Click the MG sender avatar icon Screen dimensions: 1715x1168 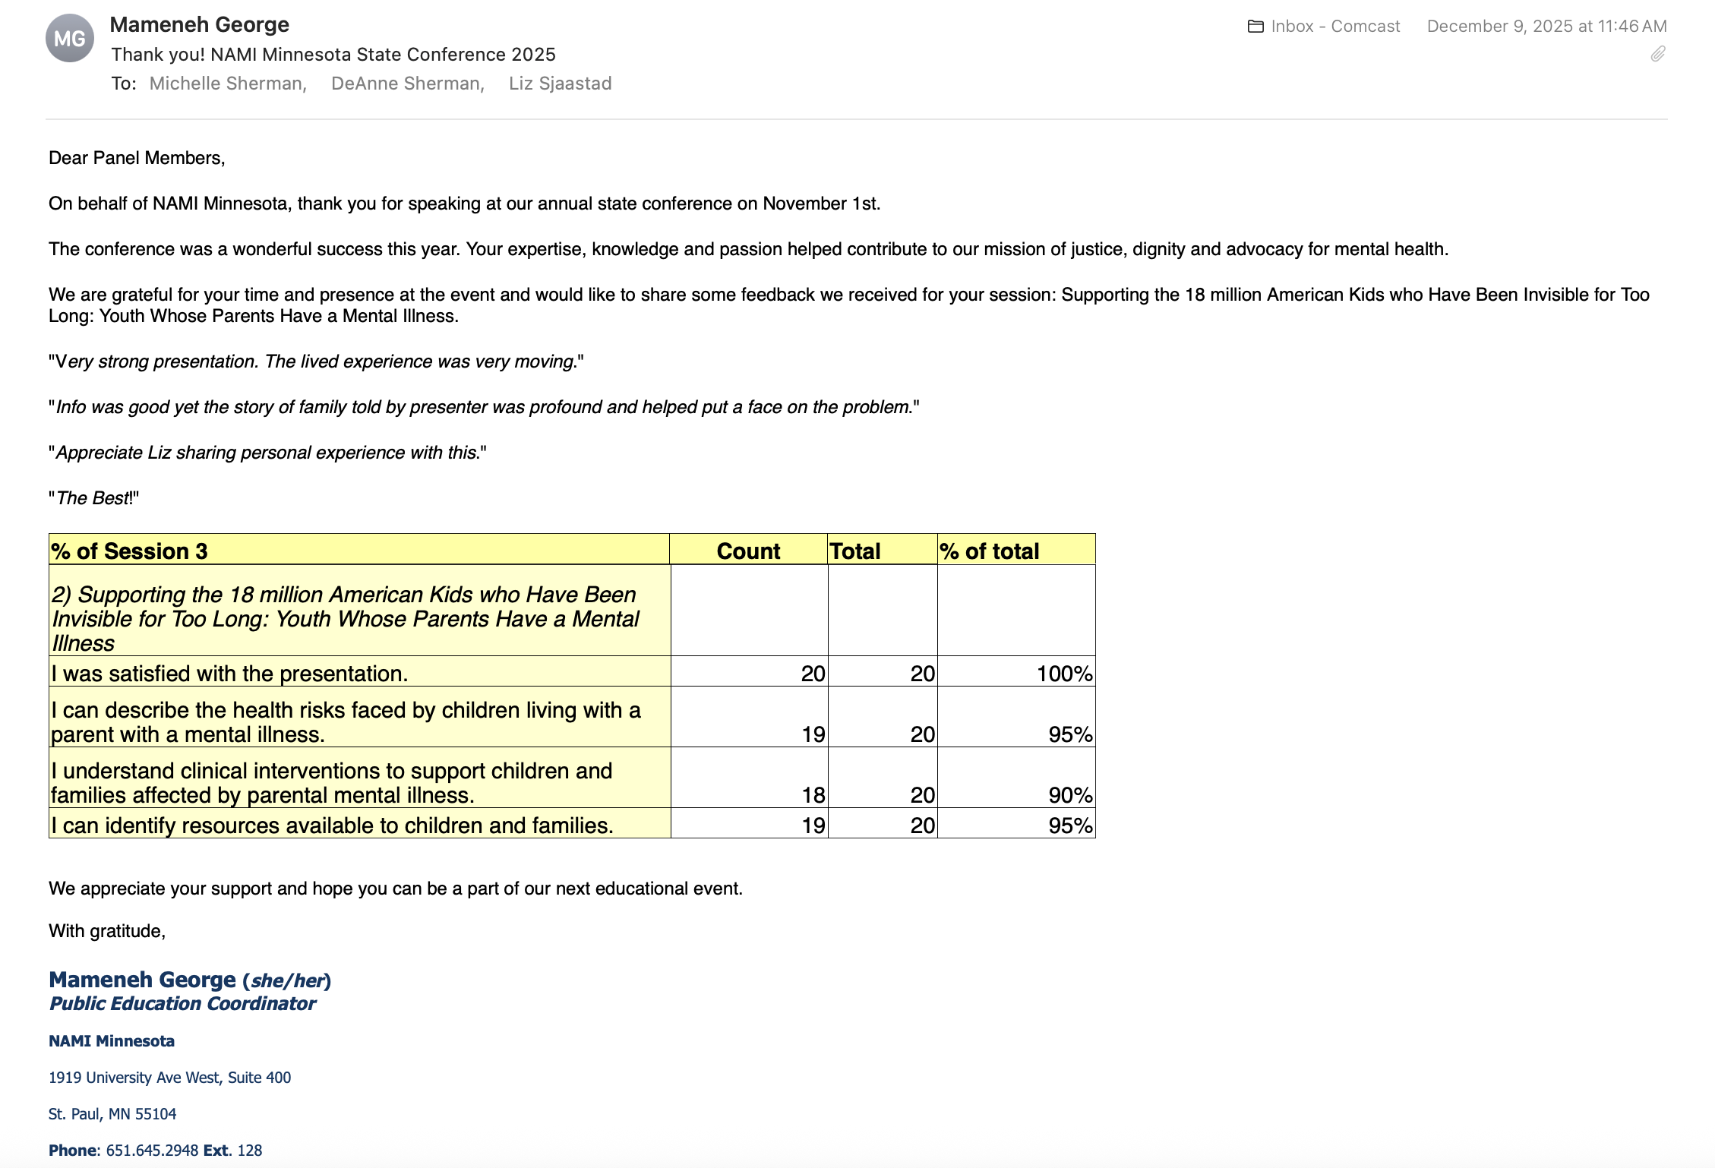point(70,39)
